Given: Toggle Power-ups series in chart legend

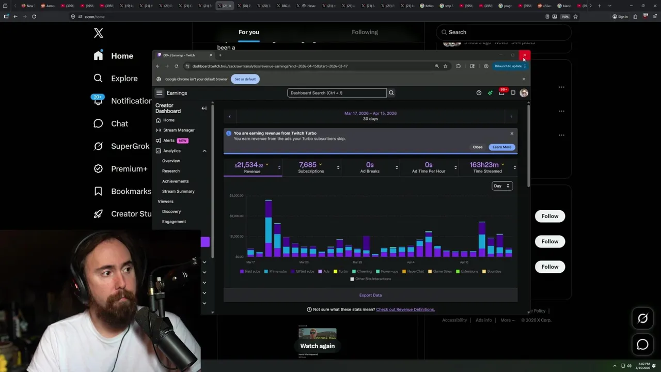Looking at the screenshot, I should tap(387, 271).
